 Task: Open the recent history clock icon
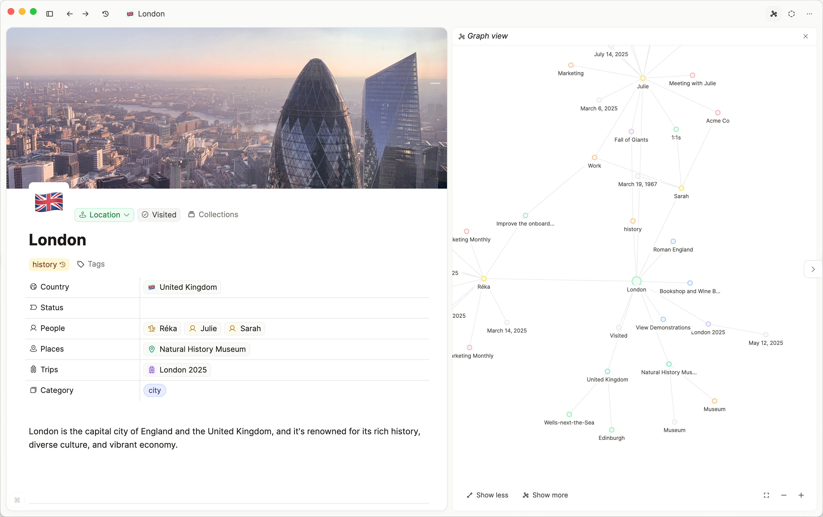coord(106,14)
